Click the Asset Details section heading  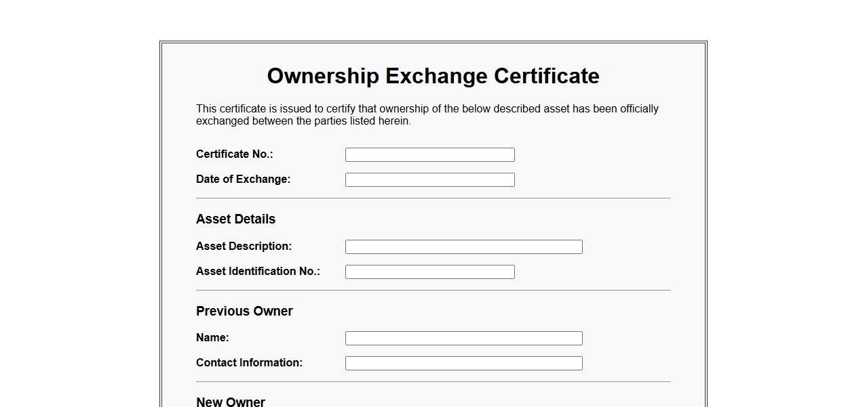[235, 219]
